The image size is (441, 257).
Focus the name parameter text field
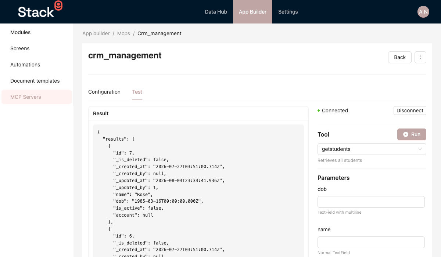[x=371, y=242]
